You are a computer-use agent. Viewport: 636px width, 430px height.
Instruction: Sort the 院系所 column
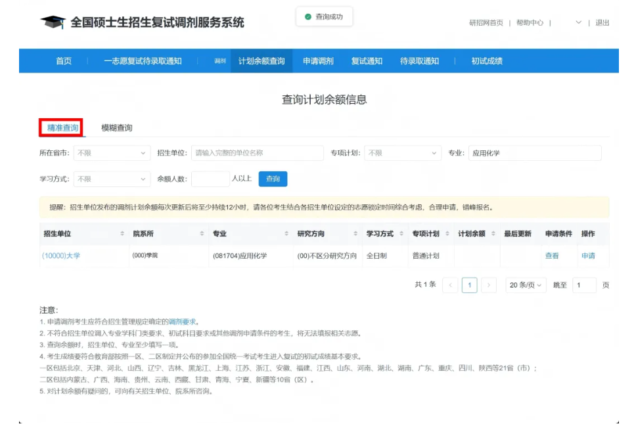click(200, 233)
